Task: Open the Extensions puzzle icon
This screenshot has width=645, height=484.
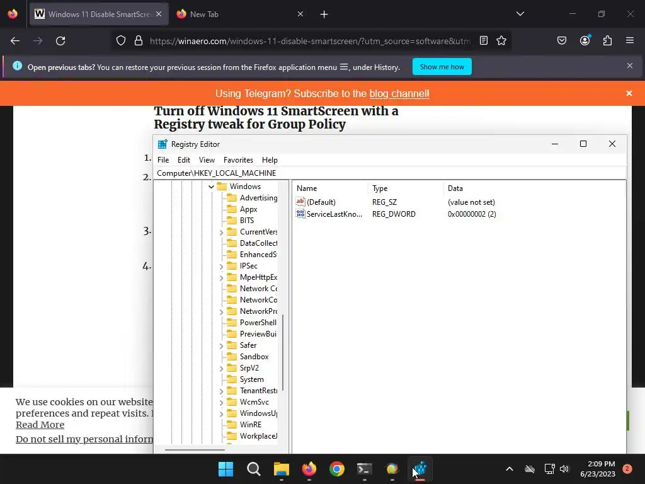Action: (x=608, y=41)
